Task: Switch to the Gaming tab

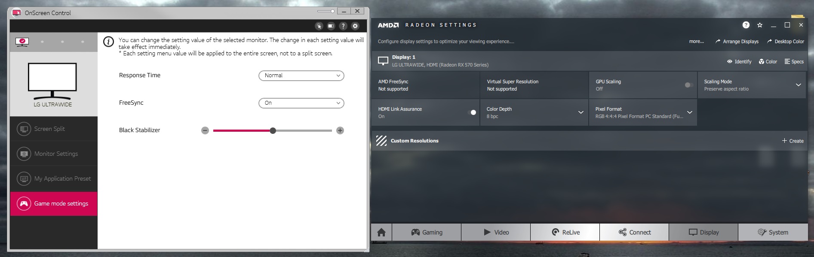Action: click(x=427, y=232)
